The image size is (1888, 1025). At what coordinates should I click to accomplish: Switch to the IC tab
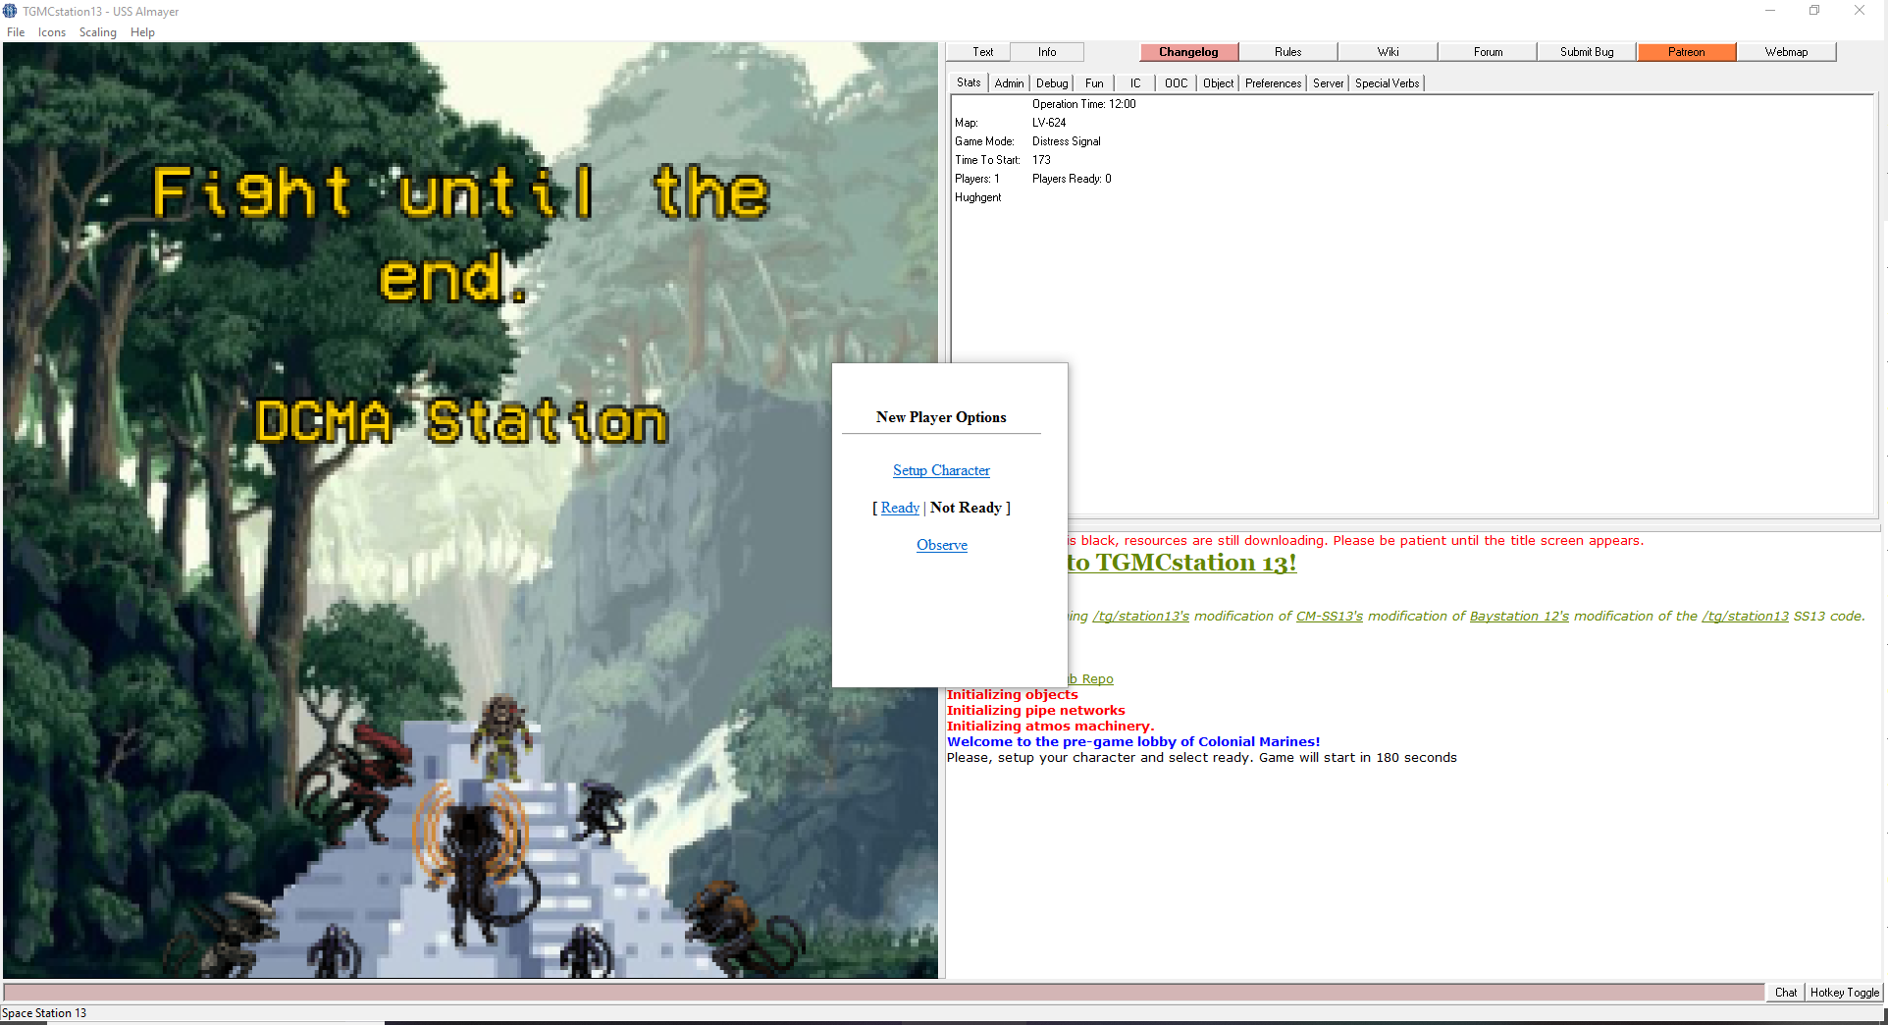[x=1135, y=83]
